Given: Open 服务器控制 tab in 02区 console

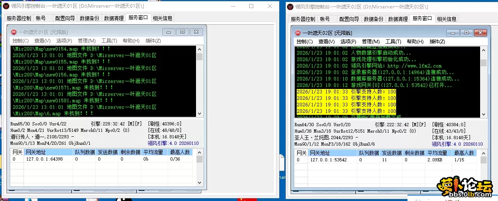Looking at the screenshot, I should tap(303, 19).
